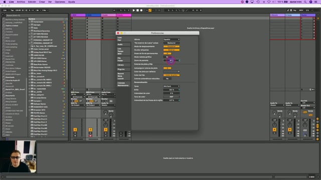Viewport: 321px width, 180px height.
Task: Open the Crear menu
Action: (42, 2)
